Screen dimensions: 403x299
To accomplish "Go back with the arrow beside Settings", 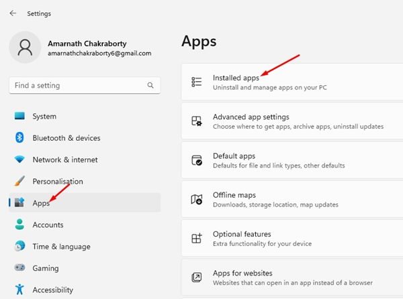I will [x=13, y=13].
